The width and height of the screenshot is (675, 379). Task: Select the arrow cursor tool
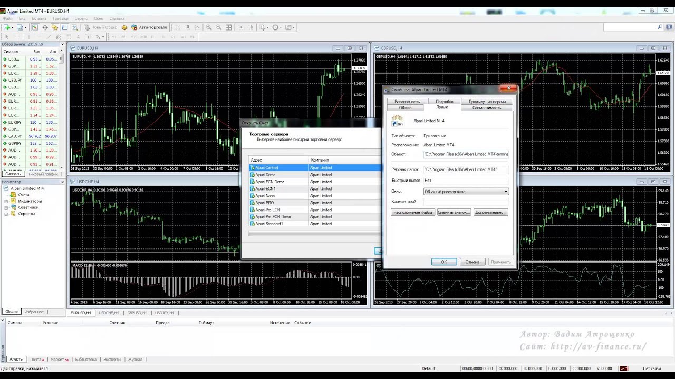[7, 37]
